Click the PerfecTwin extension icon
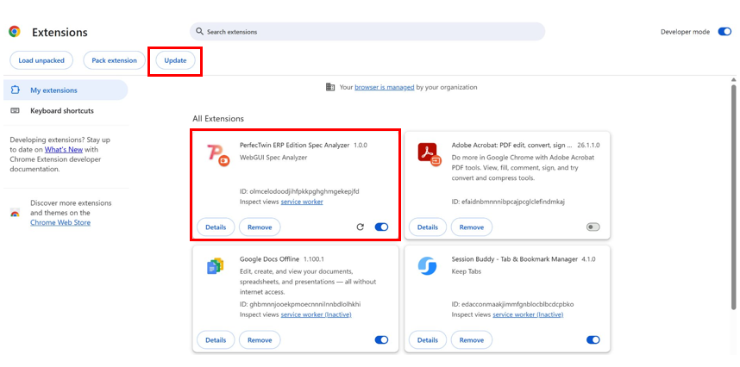The image size is (740, 367). tap(218, 155)
